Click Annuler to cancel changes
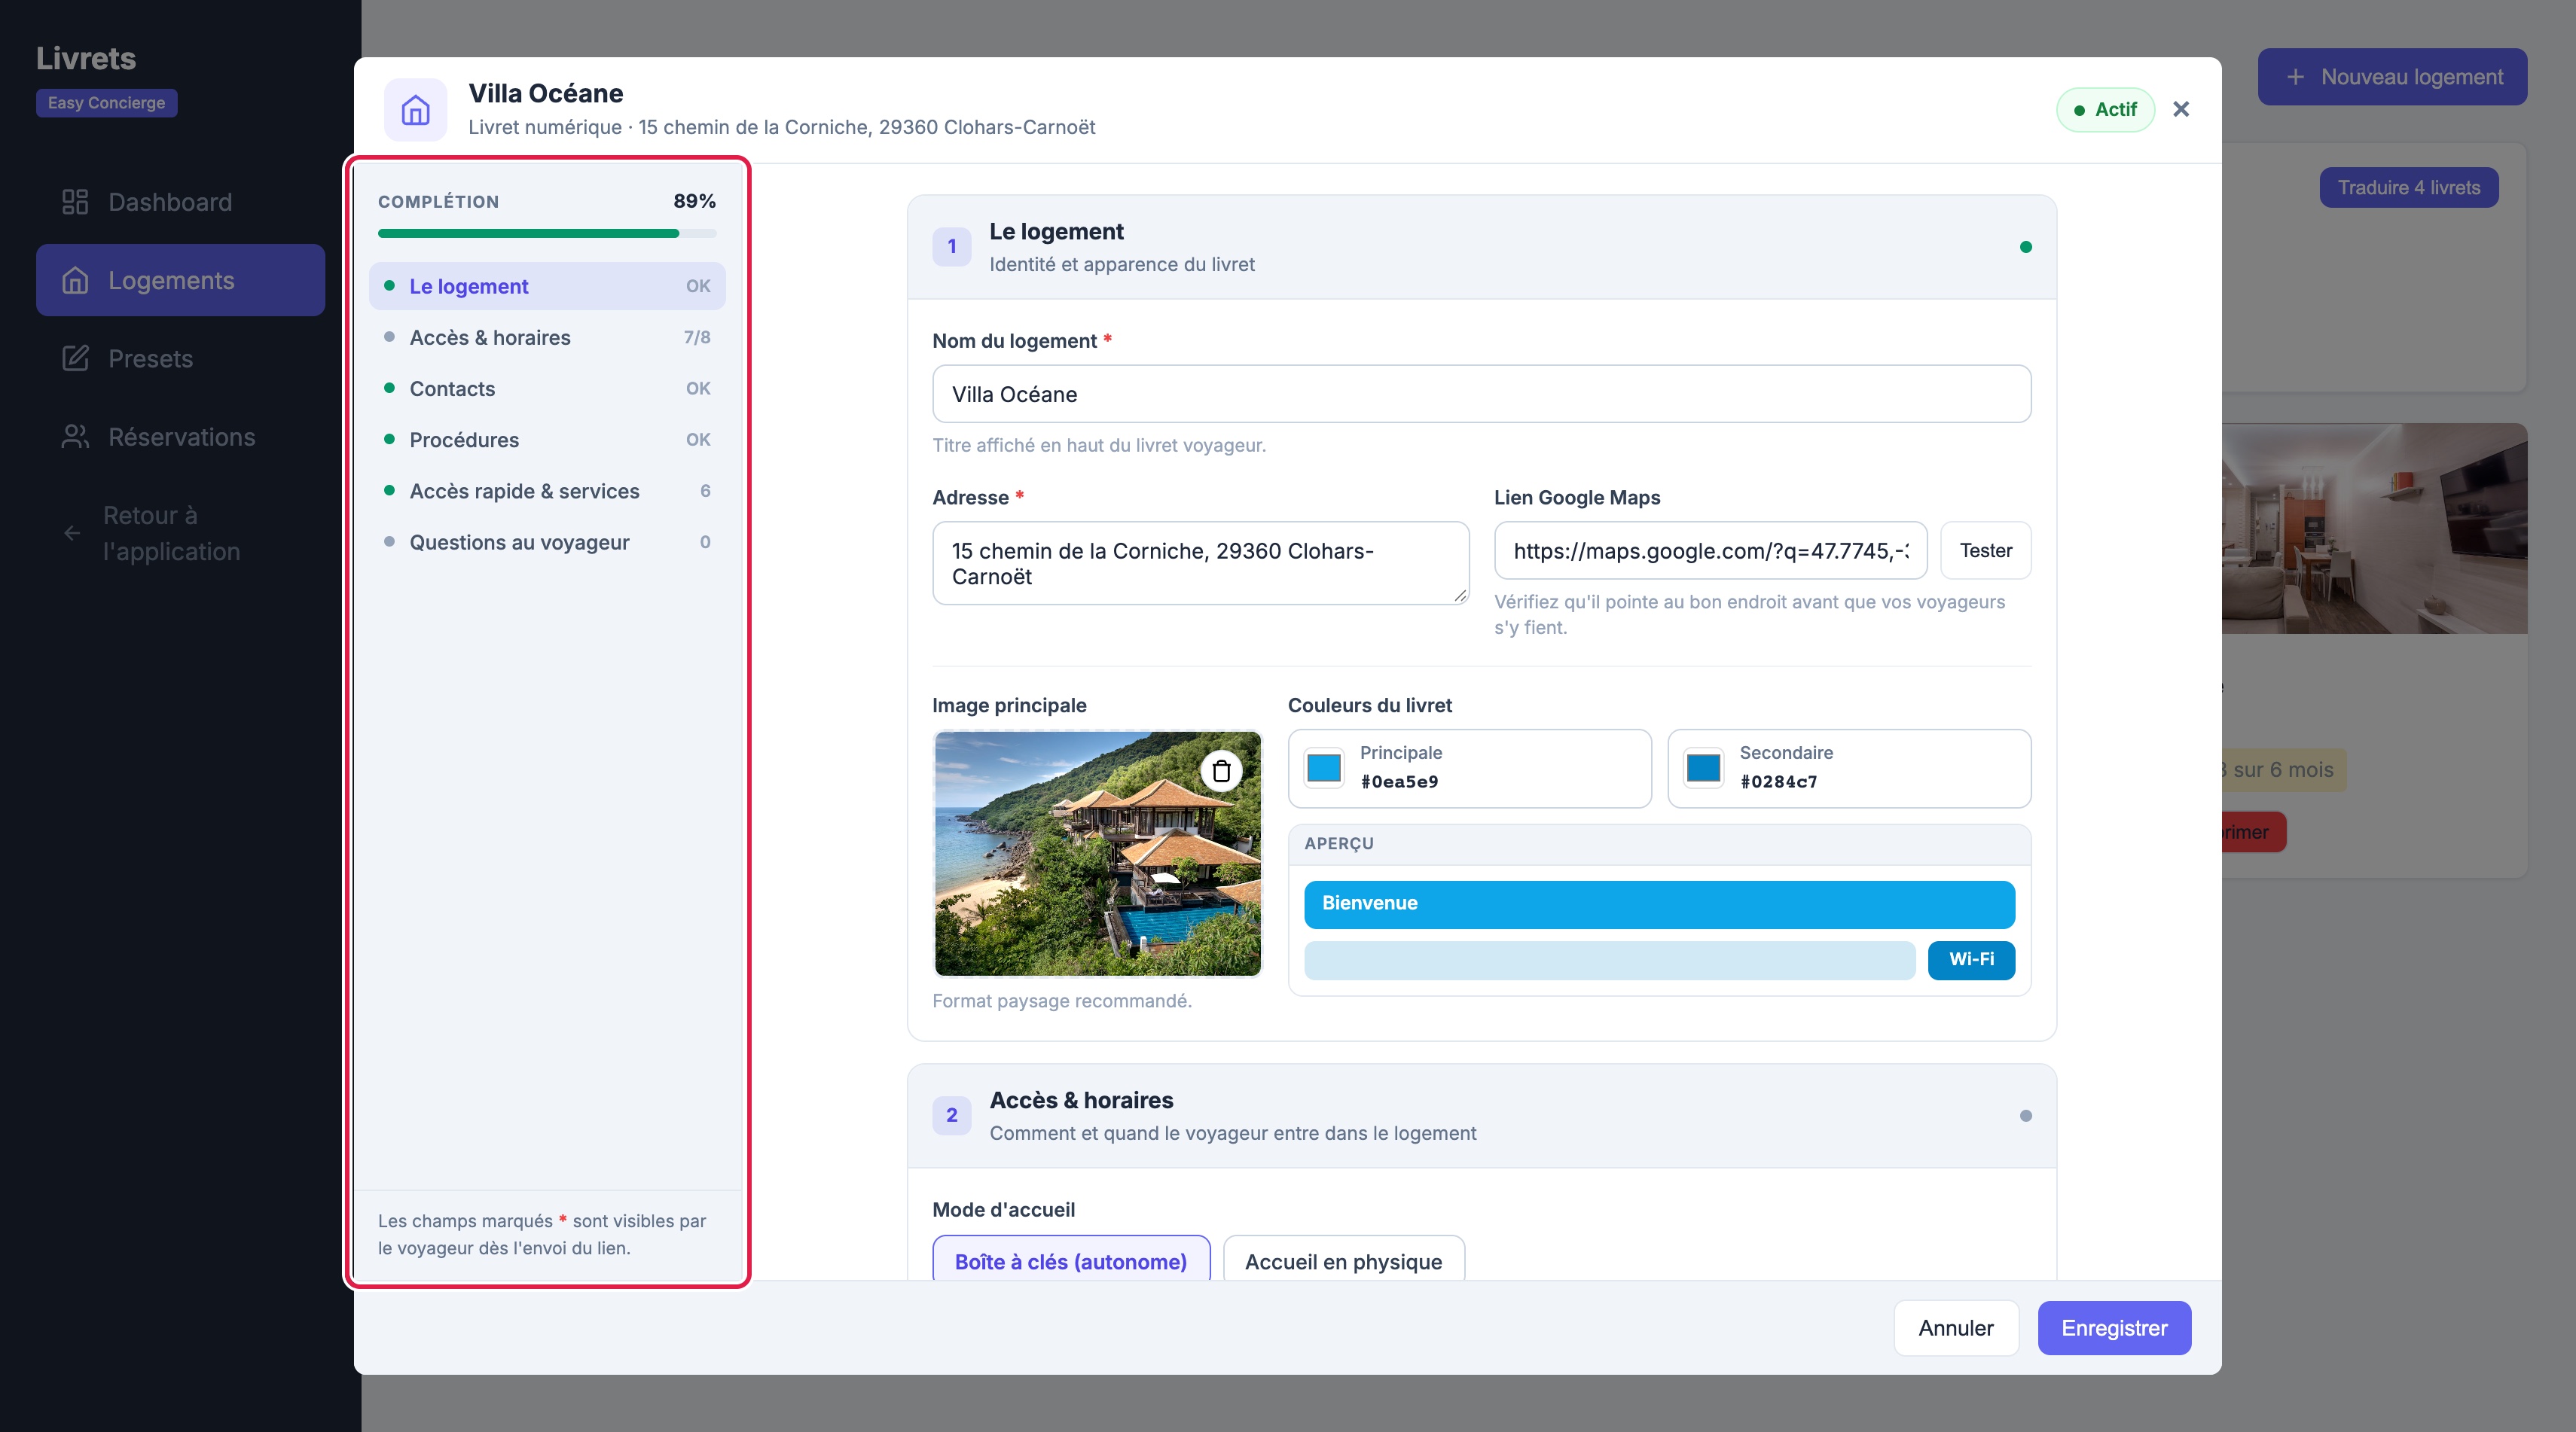The width and height of the screenshot is (2576, 1432). coord(1956,1327)
